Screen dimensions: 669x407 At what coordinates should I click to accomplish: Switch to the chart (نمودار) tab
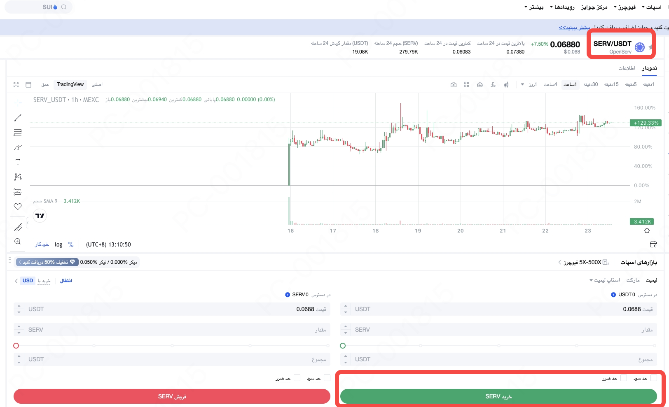649,68
